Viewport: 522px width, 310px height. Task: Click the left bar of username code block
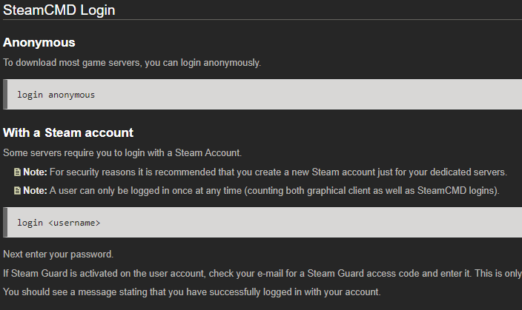click(5, 222)
